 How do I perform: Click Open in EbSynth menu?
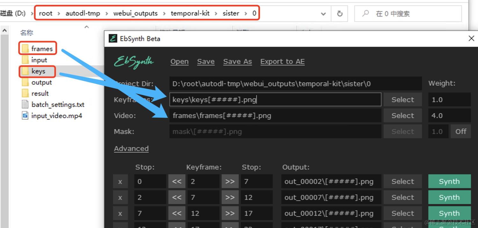179,62
